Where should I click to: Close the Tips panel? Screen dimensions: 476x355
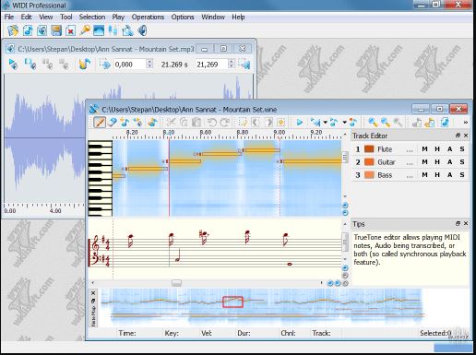(466, 223)
